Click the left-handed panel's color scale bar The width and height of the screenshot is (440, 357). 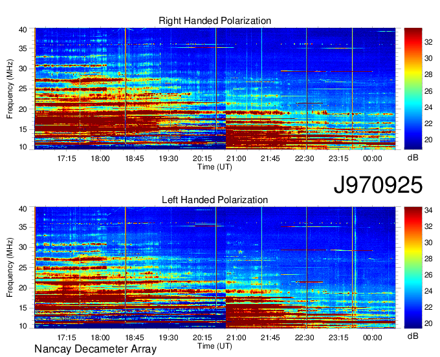[413, 268]
